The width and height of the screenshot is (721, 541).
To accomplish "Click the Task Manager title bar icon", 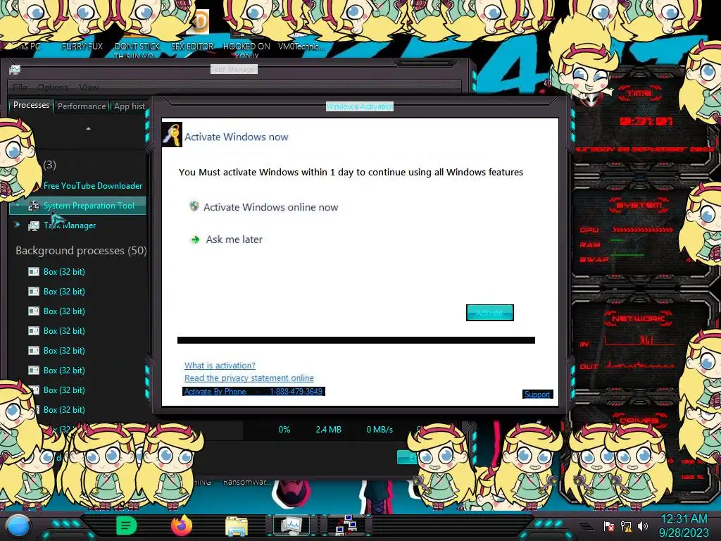I will [x=15, y=70].
